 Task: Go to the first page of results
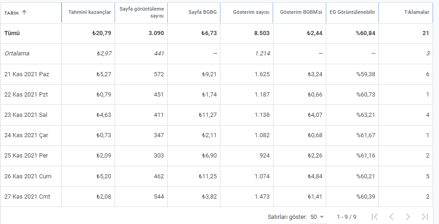[x=375, y=217]
